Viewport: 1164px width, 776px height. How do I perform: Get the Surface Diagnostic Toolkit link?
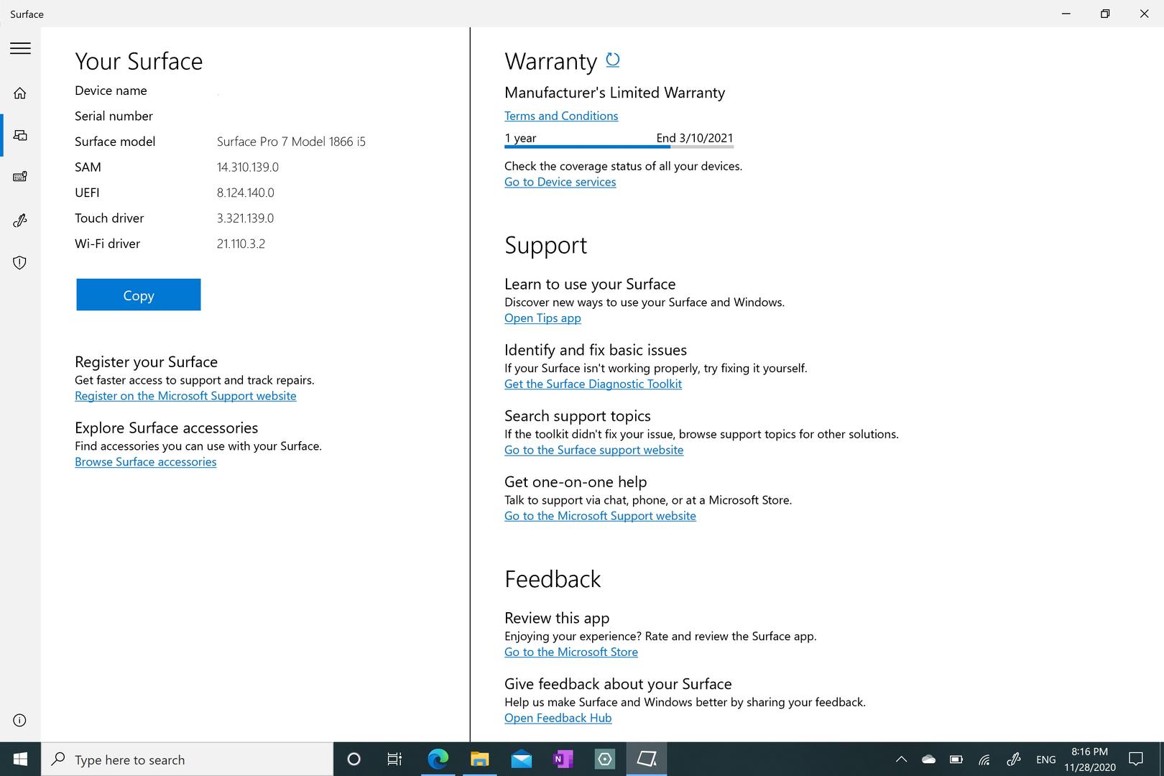click(x=593, y=384)
